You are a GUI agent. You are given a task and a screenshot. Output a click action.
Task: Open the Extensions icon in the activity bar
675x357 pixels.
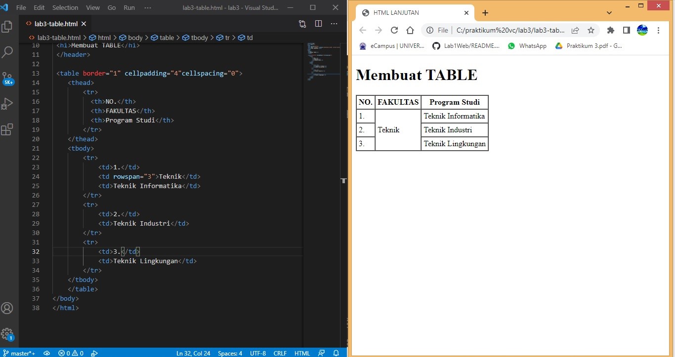pyautogui.click(x=7, y=129)
